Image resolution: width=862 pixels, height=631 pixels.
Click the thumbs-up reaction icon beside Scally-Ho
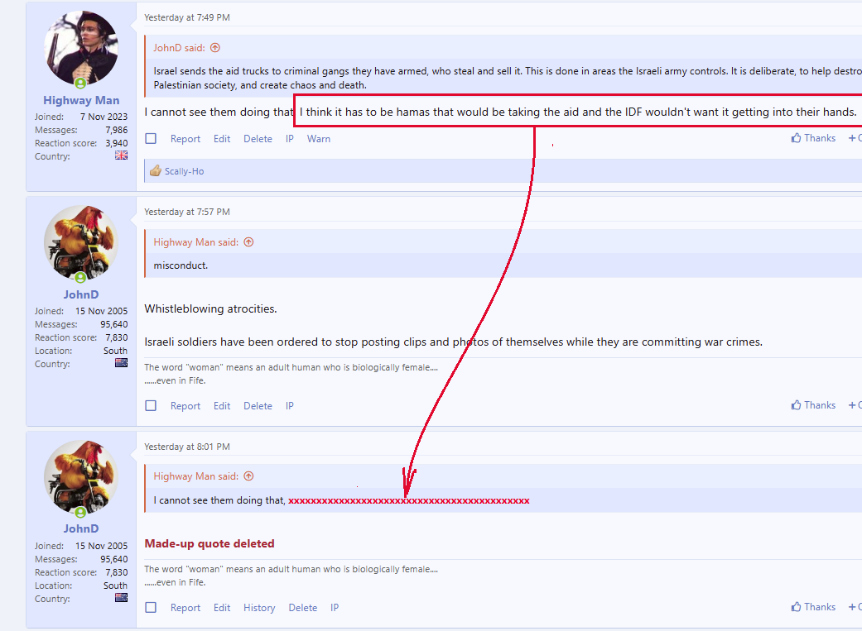155,171
